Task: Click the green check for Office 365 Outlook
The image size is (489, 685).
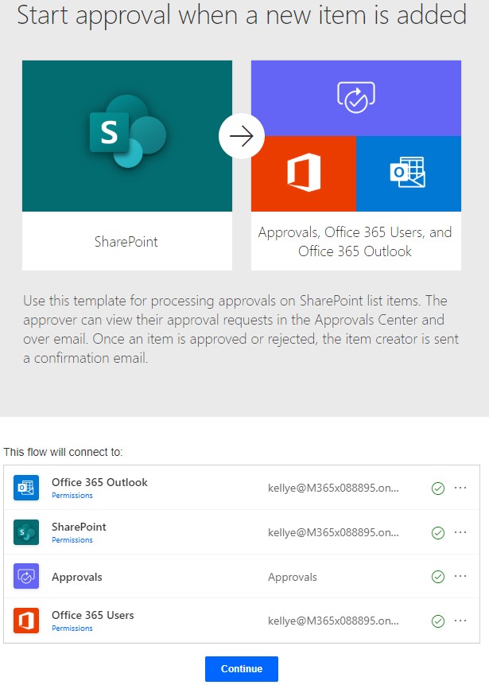Action: 438,488
